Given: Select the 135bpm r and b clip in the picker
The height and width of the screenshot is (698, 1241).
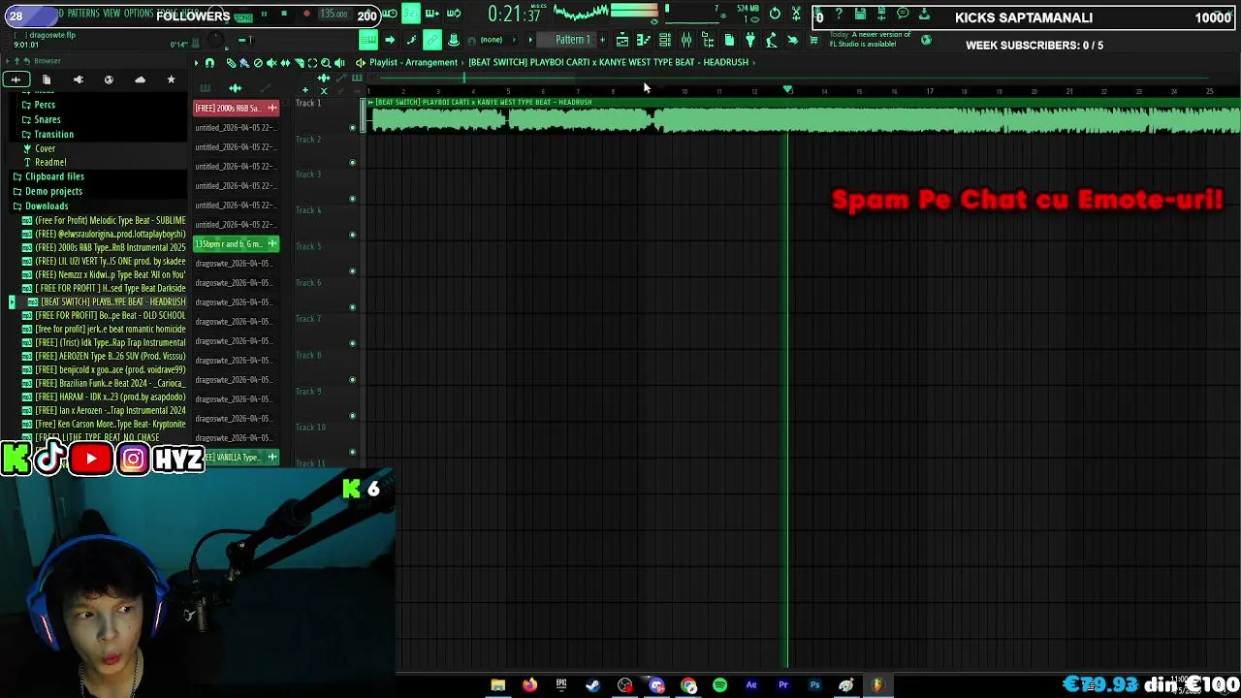Looking at the screenshot, I should click(237, 243).
